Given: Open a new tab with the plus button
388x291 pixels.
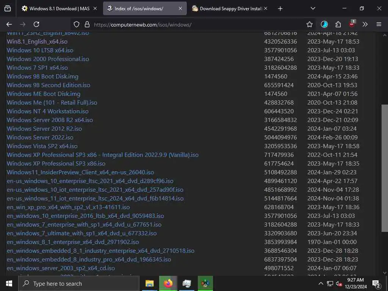Looking at the screenshot, I should click(x=280, y=9).
